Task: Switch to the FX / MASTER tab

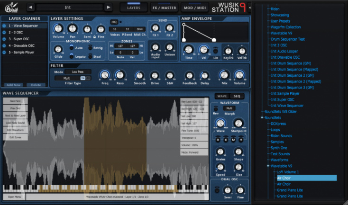Action: (164, 8)
